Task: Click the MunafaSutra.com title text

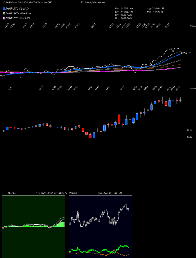Action: (x=94, y=2)
